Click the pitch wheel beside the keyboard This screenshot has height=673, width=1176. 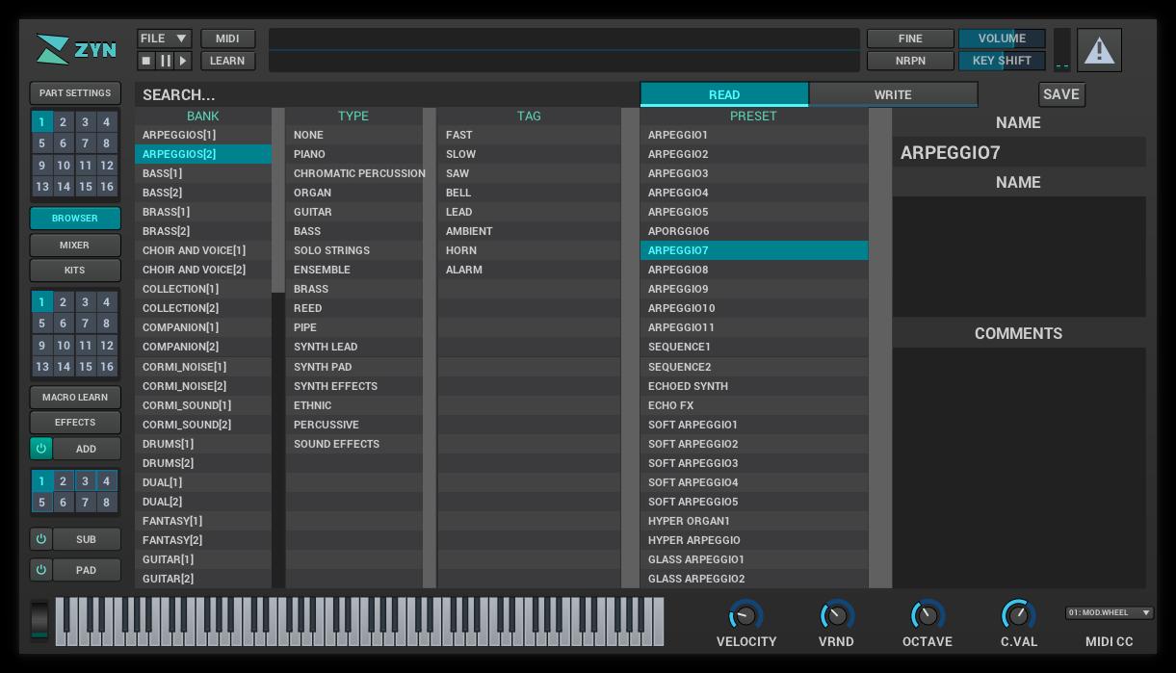(x=39, y=620)
